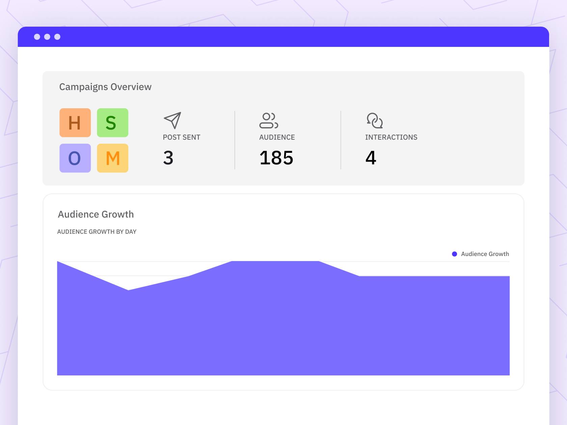Click the purple area chart region
This screenshot has width=567, height=425.
[283, 320]
